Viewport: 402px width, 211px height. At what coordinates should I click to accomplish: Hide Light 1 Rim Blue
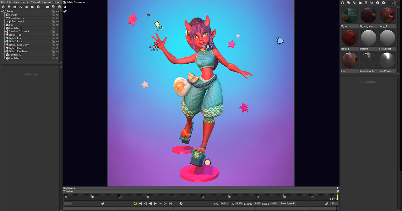tap(57, 51)
